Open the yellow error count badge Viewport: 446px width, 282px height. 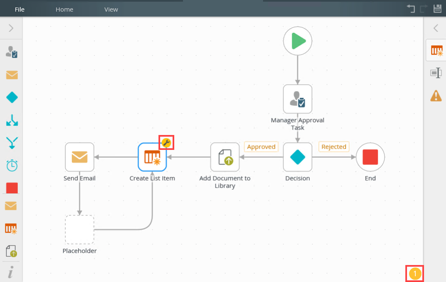point(415,274)
